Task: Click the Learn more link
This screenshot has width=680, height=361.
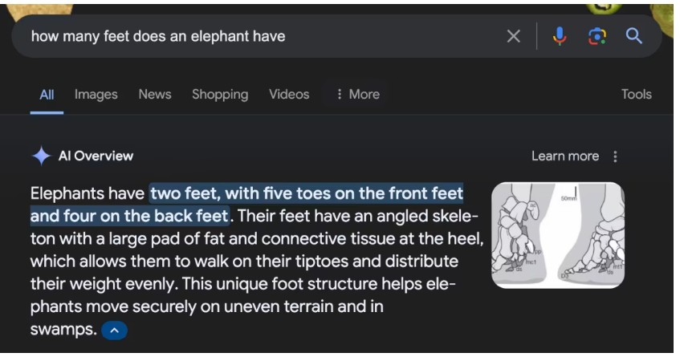Action: point(564,156)
